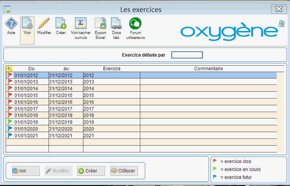Select the date 01/01/2016
290x186 pixels.
pyautogui.click(x=26, y=102)
